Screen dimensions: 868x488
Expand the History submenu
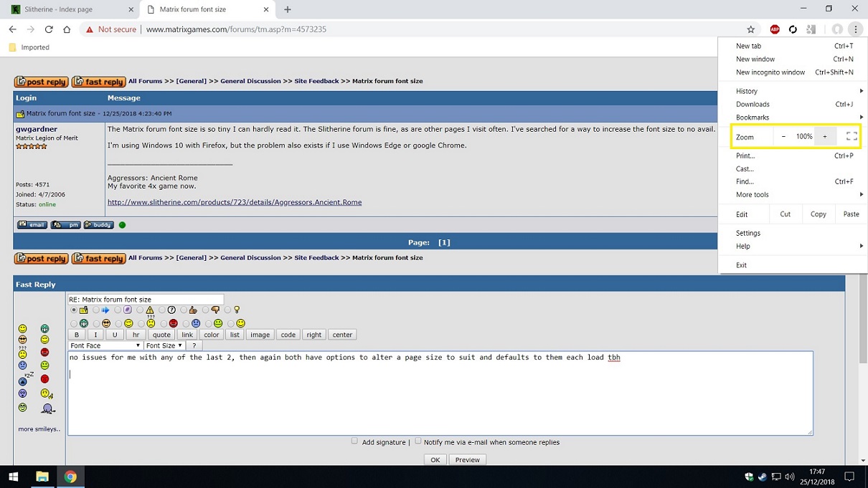click(793, 91)
